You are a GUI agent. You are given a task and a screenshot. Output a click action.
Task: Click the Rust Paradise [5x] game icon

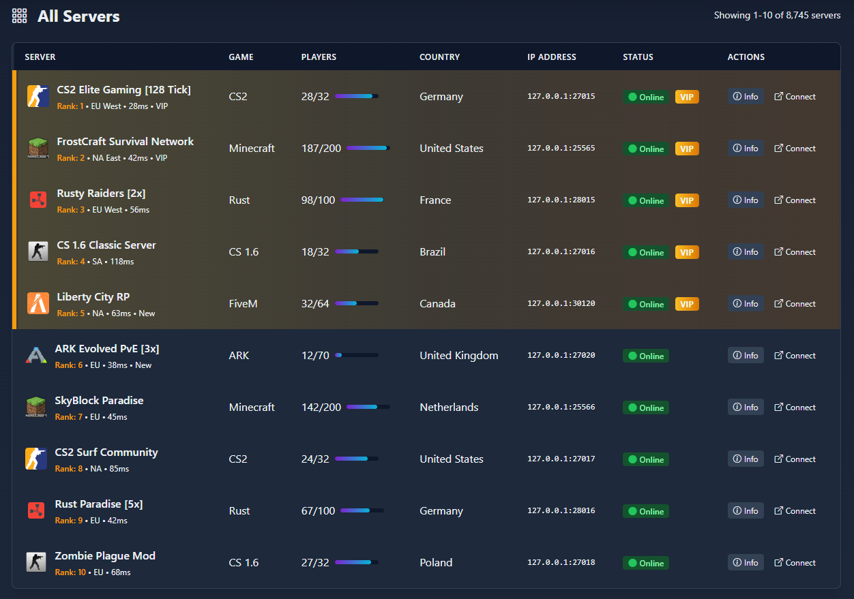point(35,511)
